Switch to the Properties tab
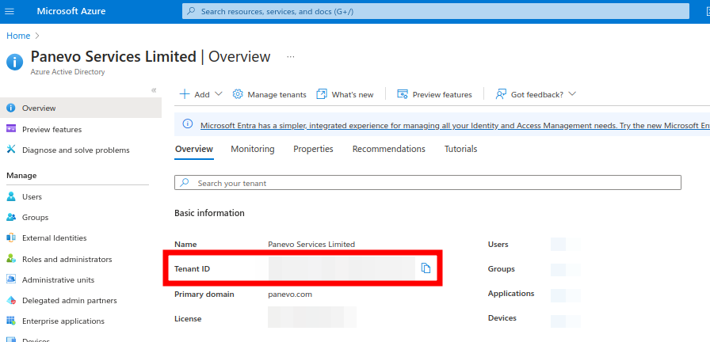This screenshot has width=710, height=342. [313, 149]
